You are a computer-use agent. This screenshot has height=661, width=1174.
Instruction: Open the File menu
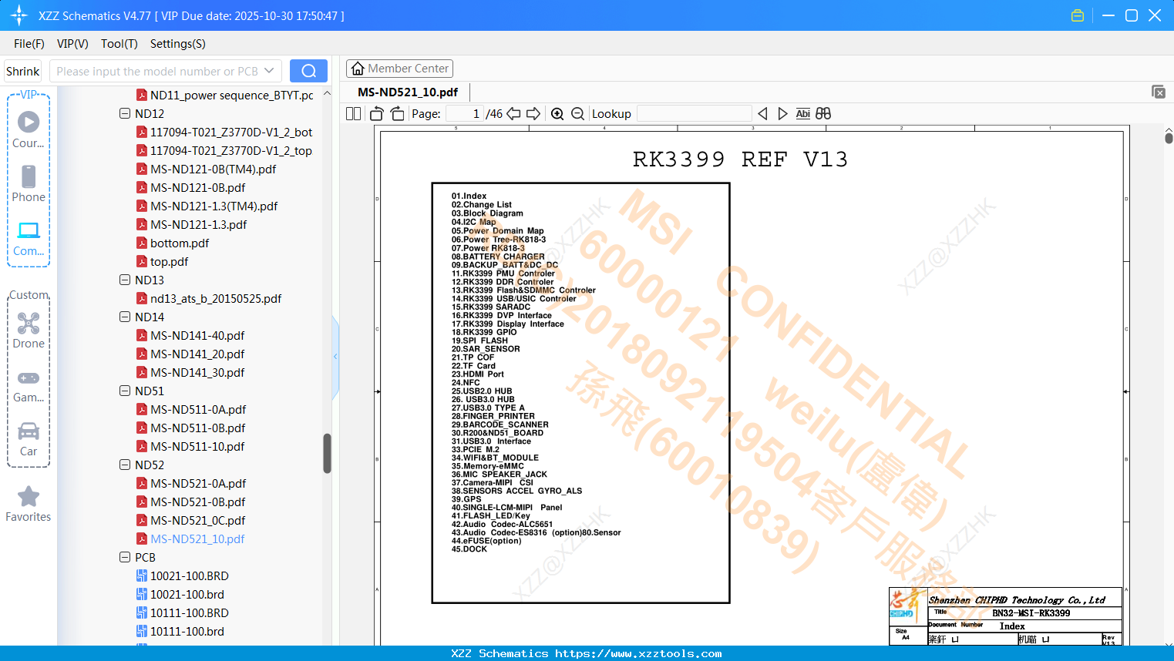pos(29,44)
